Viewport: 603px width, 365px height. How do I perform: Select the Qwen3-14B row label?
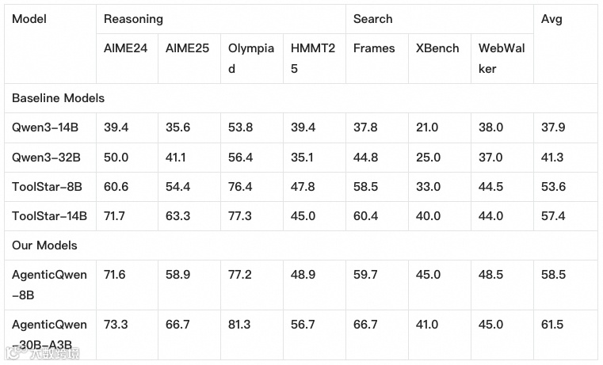[46, 127]
